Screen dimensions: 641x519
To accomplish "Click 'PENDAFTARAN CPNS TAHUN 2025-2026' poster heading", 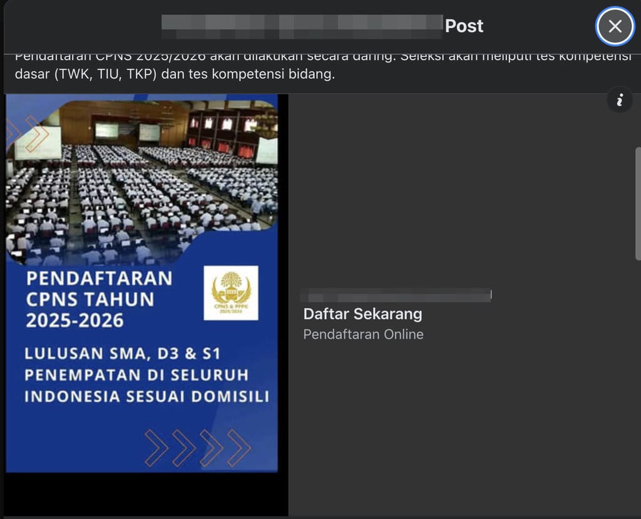I will click(x=99, y=299).
